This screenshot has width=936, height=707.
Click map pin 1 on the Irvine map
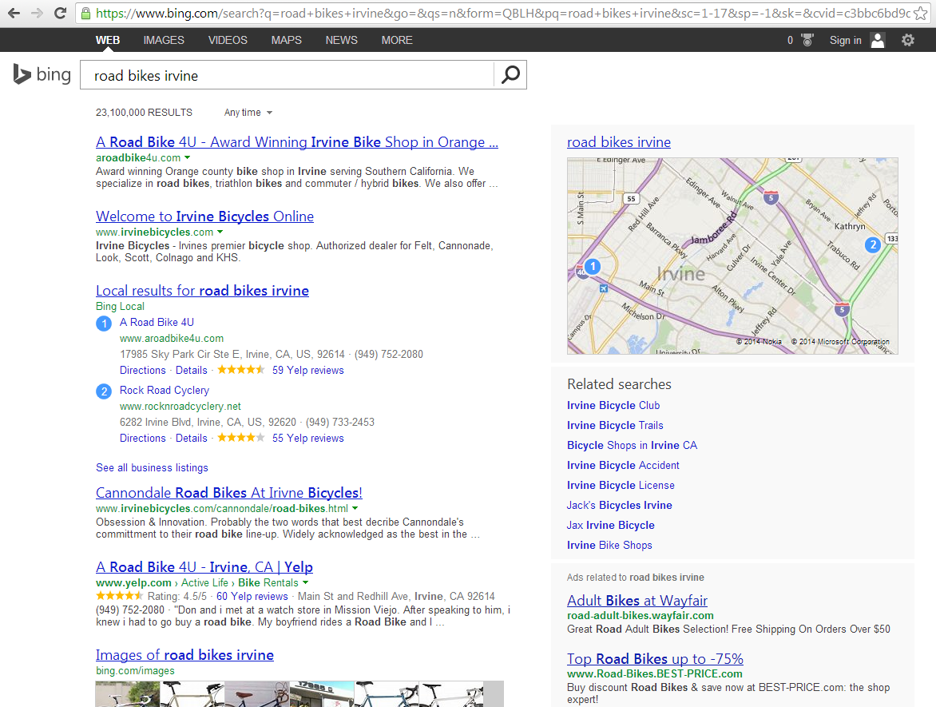pyautogui.click(x=593, y=266)
